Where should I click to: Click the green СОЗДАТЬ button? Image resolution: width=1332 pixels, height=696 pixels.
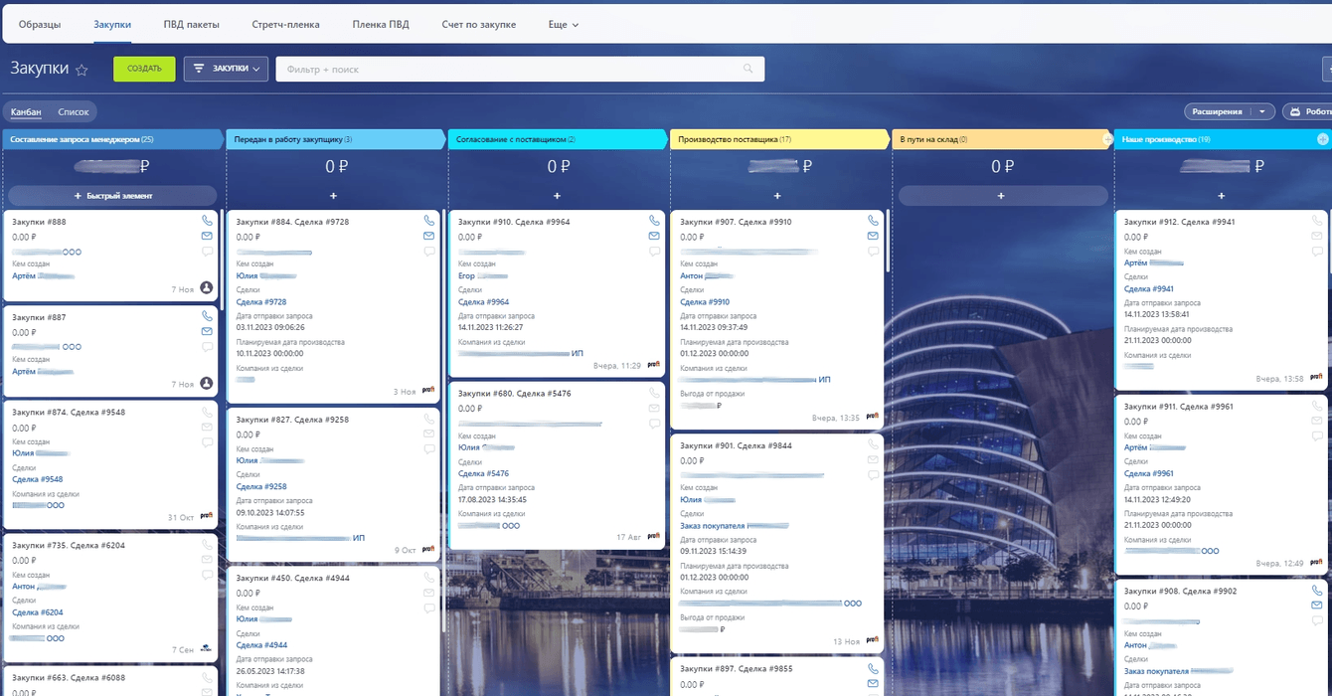[x=144, y=69]
